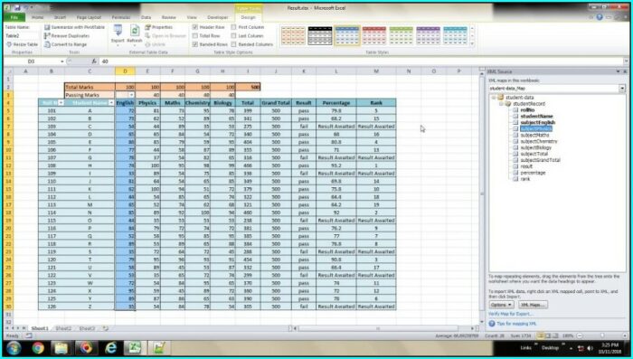Click the Insert Function fx icon
633x359 pixels.
[94, 61]
